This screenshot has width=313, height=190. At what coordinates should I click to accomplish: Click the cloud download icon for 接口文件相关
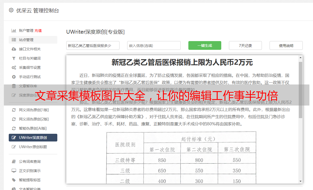click(x=14, y=49)
